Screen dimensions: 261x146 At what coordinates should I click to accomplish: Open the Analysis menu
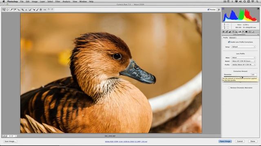66,2
